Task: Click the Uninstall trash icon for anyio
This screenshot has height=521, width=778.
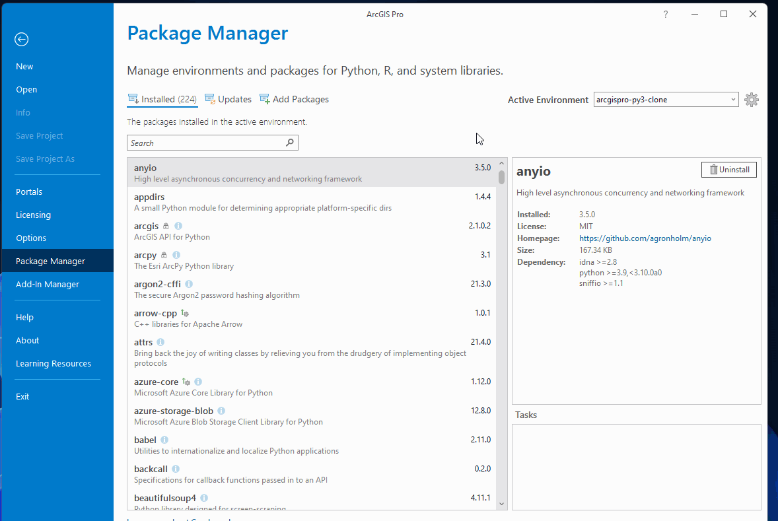Action: pos(715,169)
